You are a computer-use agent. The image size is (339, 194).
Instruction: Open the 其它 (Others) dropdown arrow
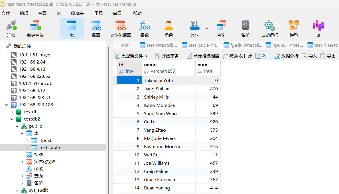(x=207, y=29)
